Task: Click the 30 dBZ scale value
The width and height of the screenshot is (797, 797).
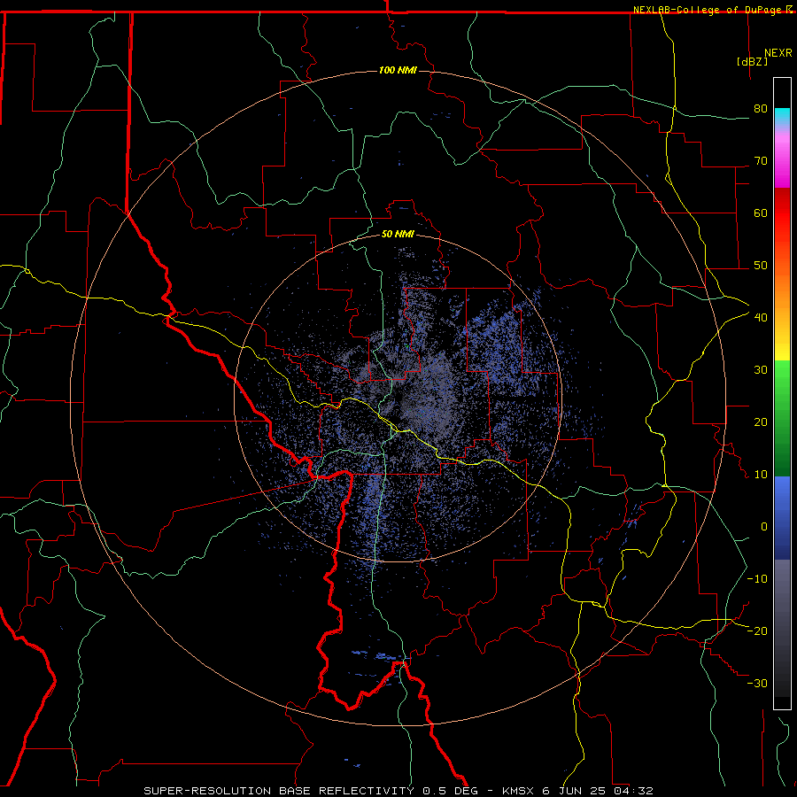Action: click(x=761, y=369)
